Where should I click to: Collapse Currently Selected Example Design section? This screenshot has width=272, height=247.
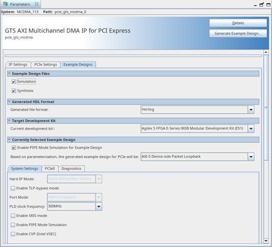[x=9, y=140]
